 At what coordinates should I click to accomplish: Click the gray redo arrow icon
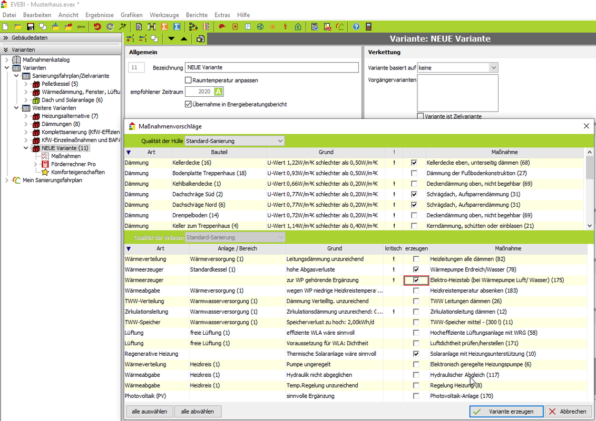[x=110, y=26]
